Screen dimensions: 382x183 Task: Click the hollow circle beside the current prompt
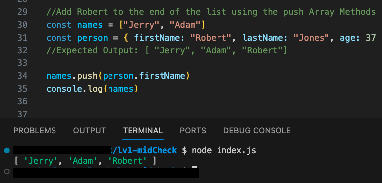7,172
